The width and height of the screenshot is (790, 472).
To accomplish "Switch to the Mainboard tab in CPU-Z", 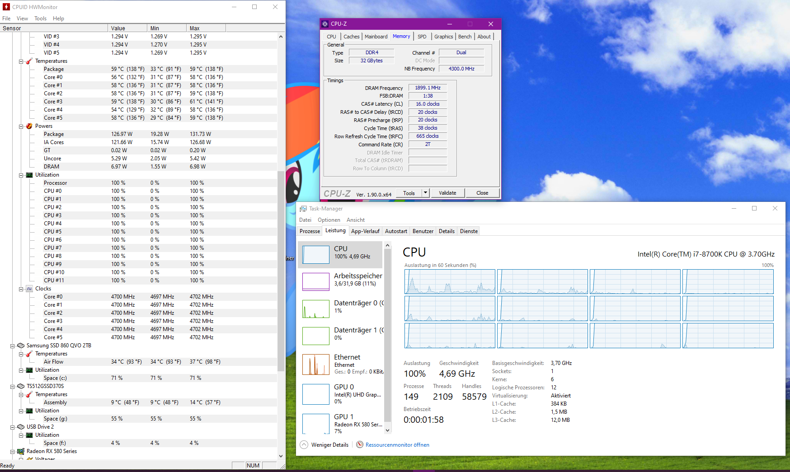I will (376, 37).
